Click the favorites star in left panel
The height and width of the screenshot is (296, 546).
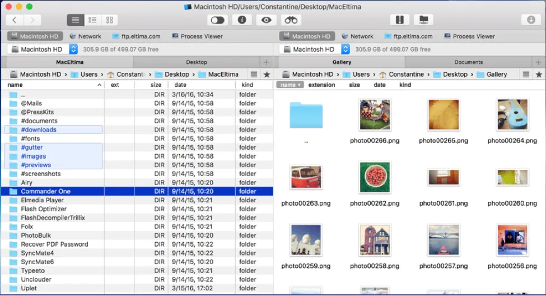(x=267, y=75)
